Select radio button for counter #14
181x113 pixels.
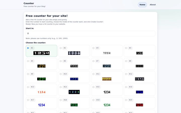(61, 87)
